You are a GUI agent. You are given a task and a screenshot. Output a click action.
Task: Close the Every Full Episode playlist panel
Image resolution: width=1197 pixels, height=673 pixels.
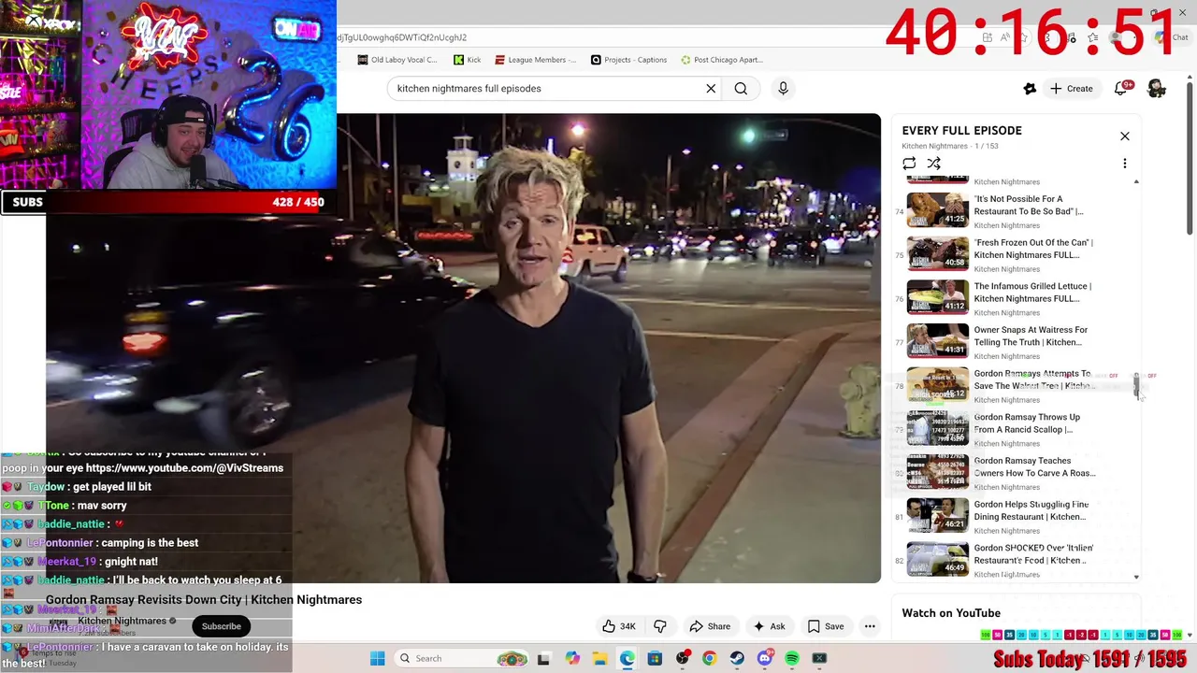click(x=1125, y=136)
